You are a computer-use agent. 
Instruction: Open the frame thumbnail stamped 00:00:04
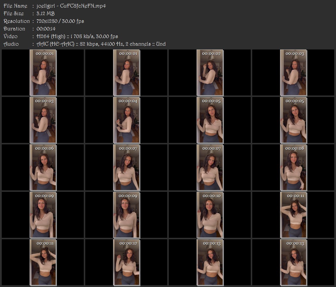(x=127, y=120)
